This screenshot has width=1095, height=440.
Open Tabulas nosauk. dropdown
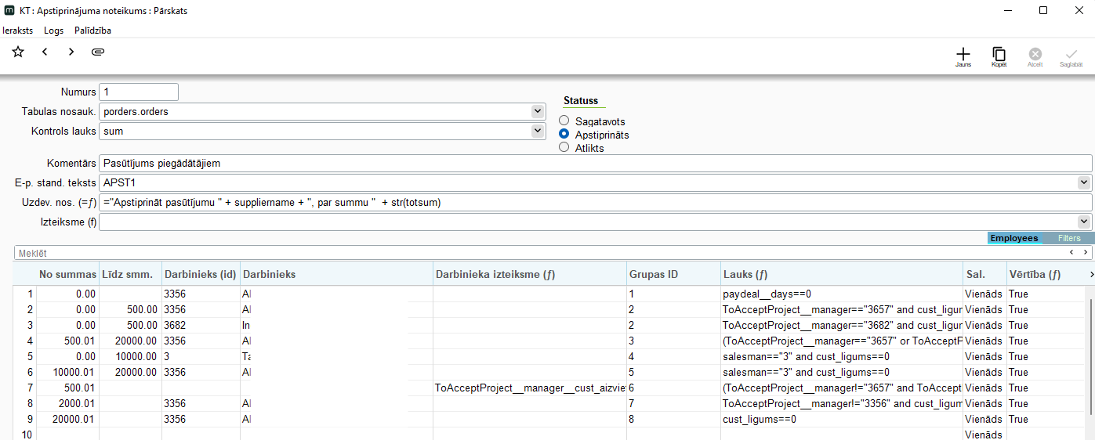click(538, 111)
